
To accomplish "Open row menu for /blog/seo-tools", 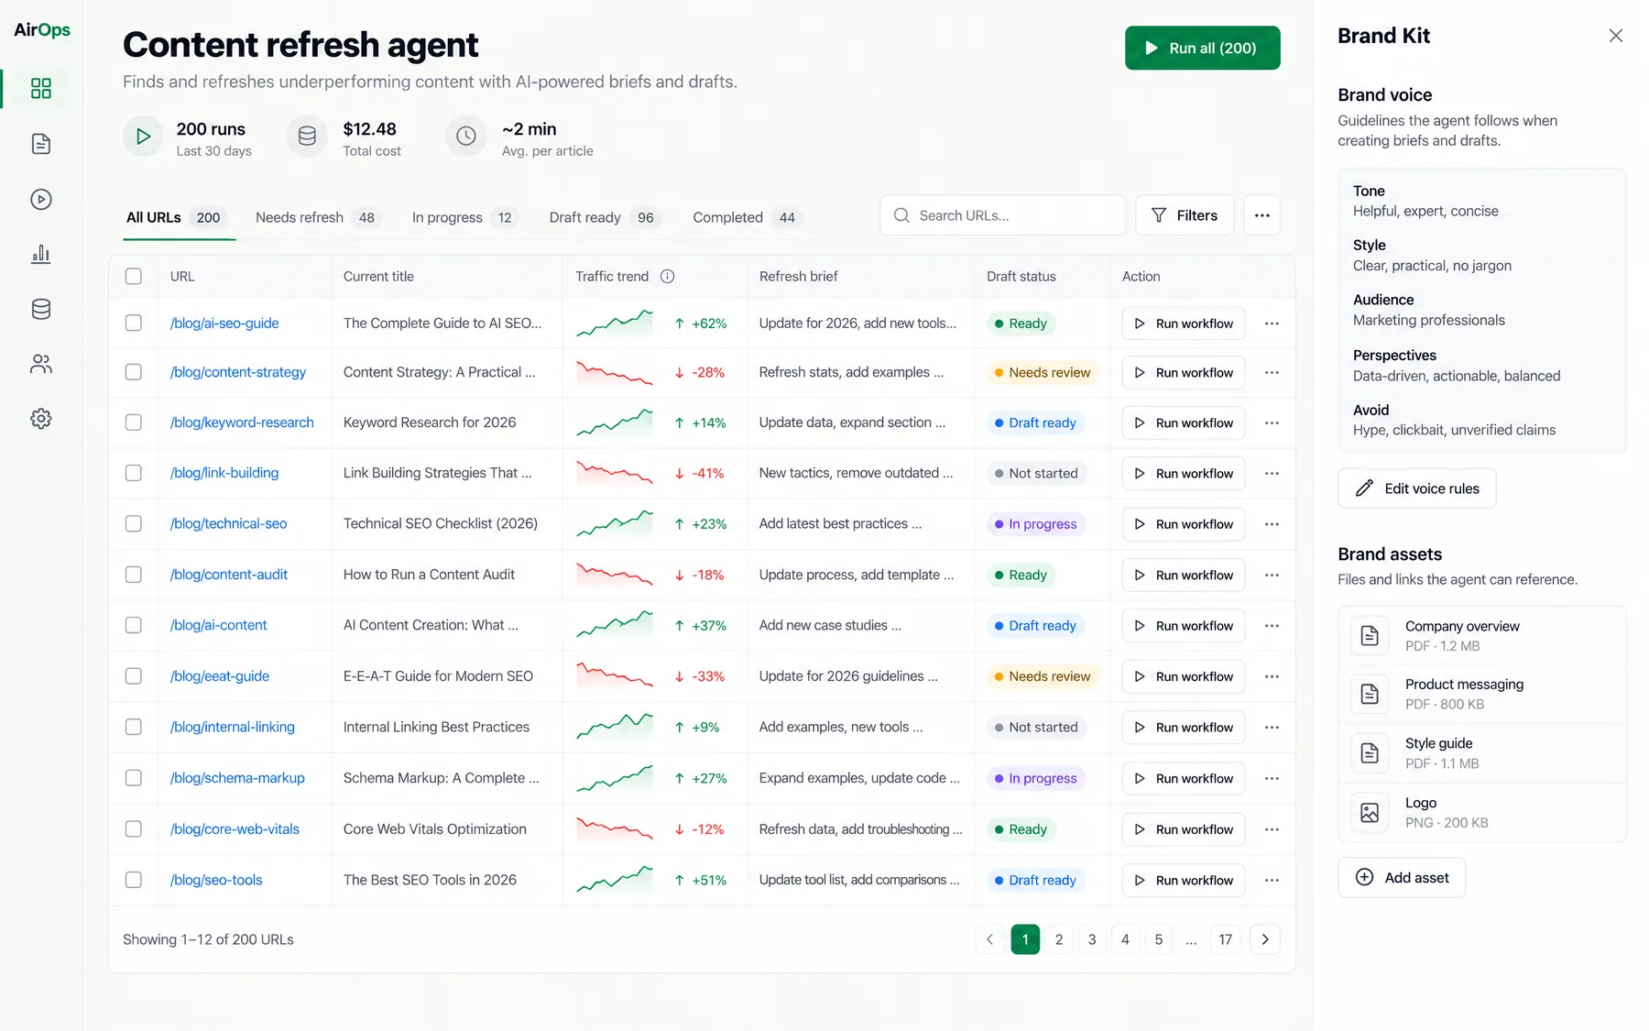I will 1272,880.
